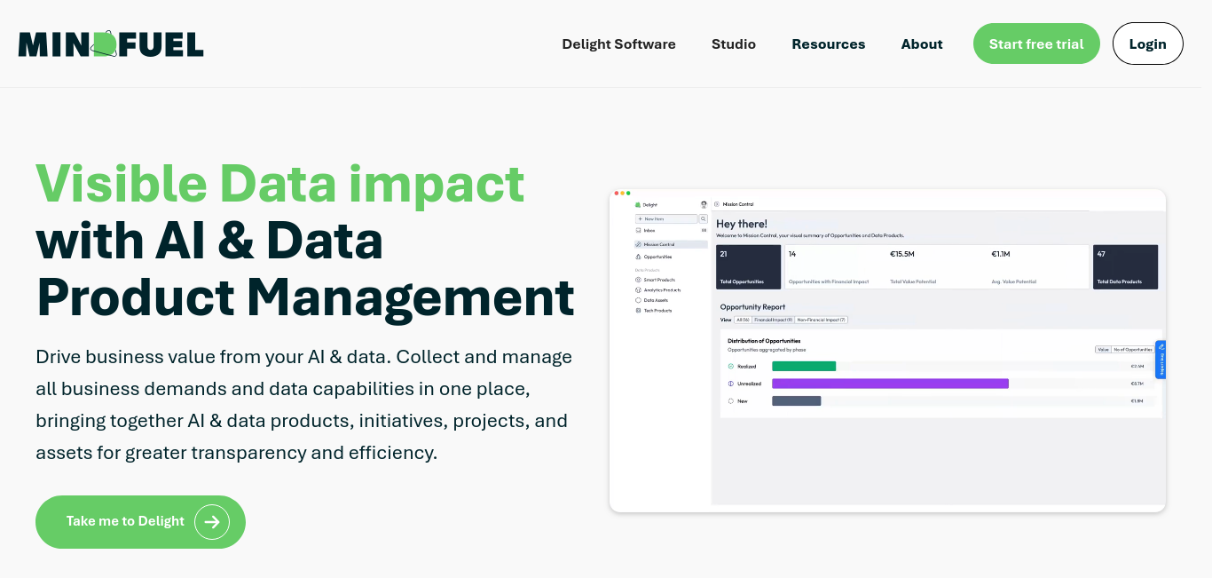Click the "€1.1M" average value figure
1212x578 pixels.
click(x=1001, y=254)
